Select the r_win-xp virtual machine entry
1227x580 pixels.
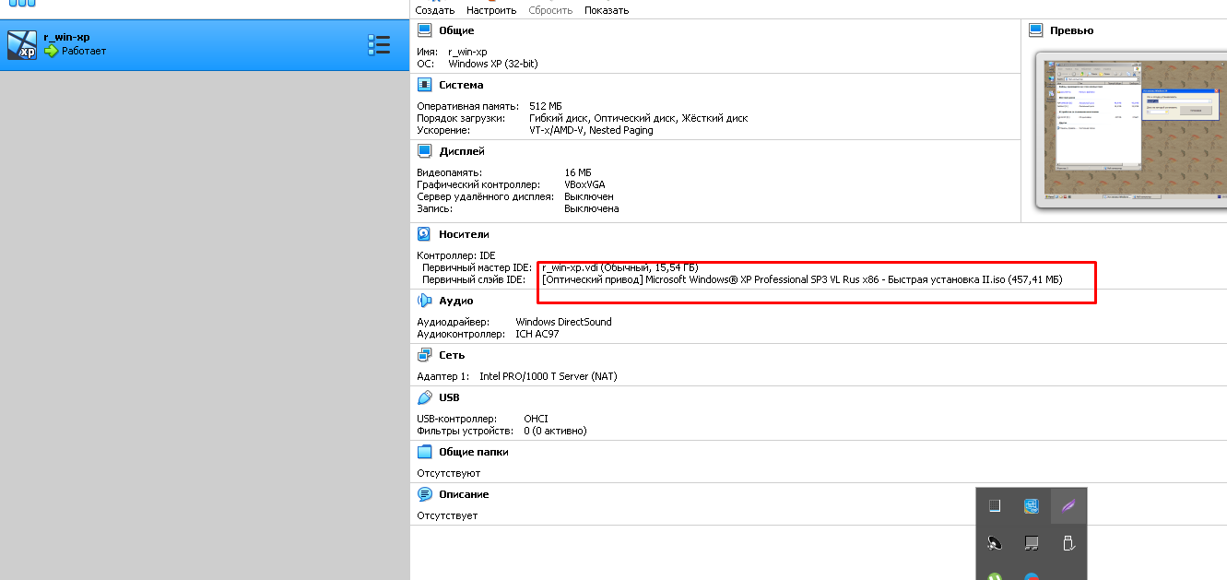point(205,45)
